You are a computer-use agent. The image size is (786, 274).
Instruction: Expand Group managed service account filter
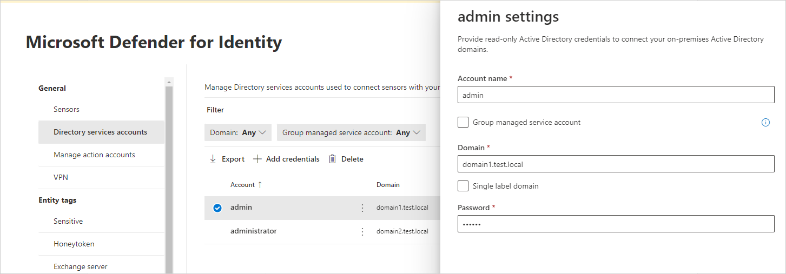[x=351, y=132]
